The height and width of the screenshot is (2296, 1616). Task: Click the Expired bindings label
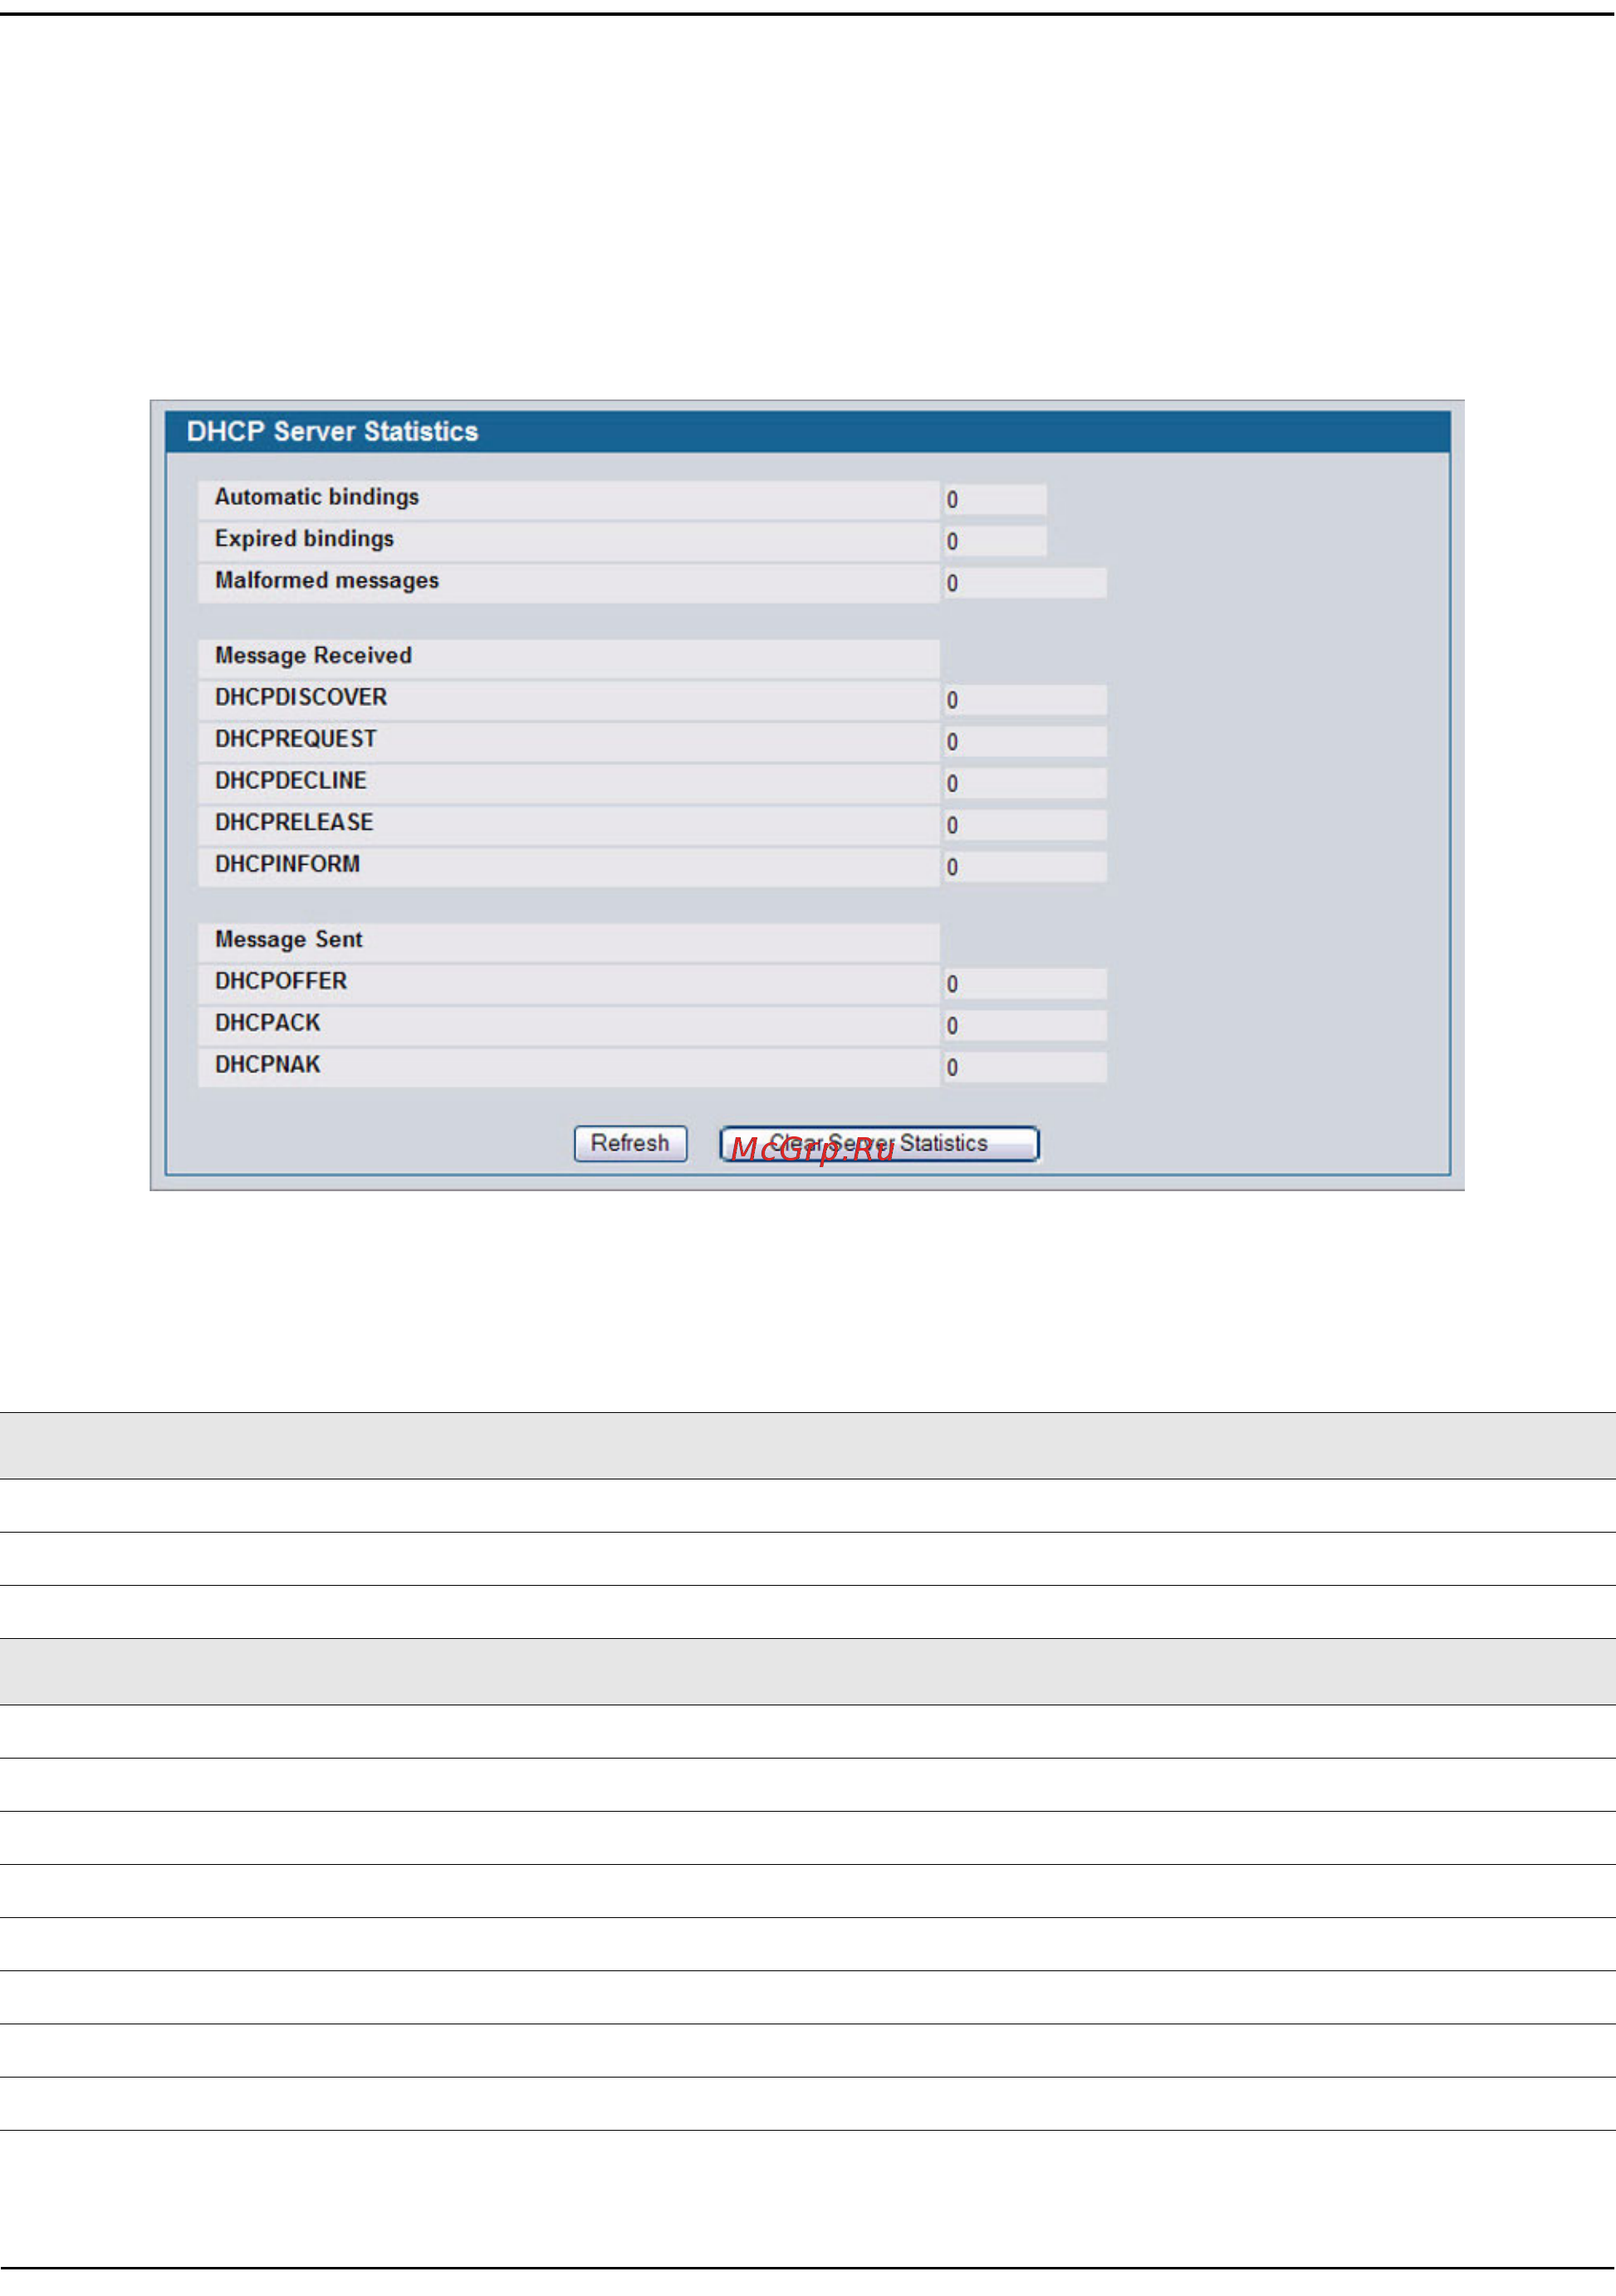tap(304, 539)
